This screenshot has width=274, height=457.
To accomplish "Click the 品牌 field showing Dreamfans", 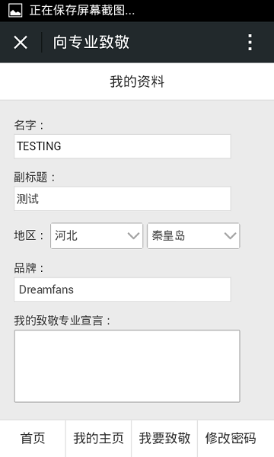I will pyautogui.click(x=123, y=289).
